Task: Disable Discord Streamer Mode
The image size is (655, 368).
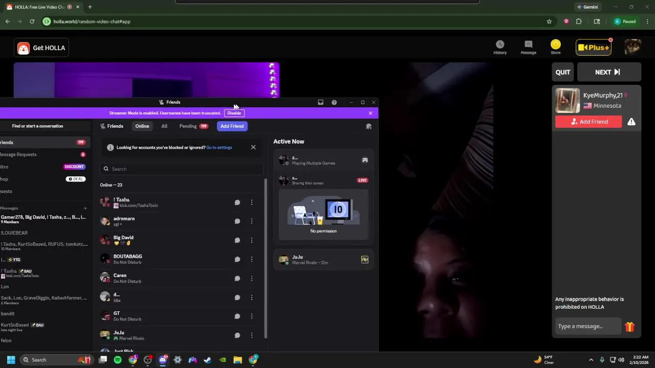Action: [234, 113]
